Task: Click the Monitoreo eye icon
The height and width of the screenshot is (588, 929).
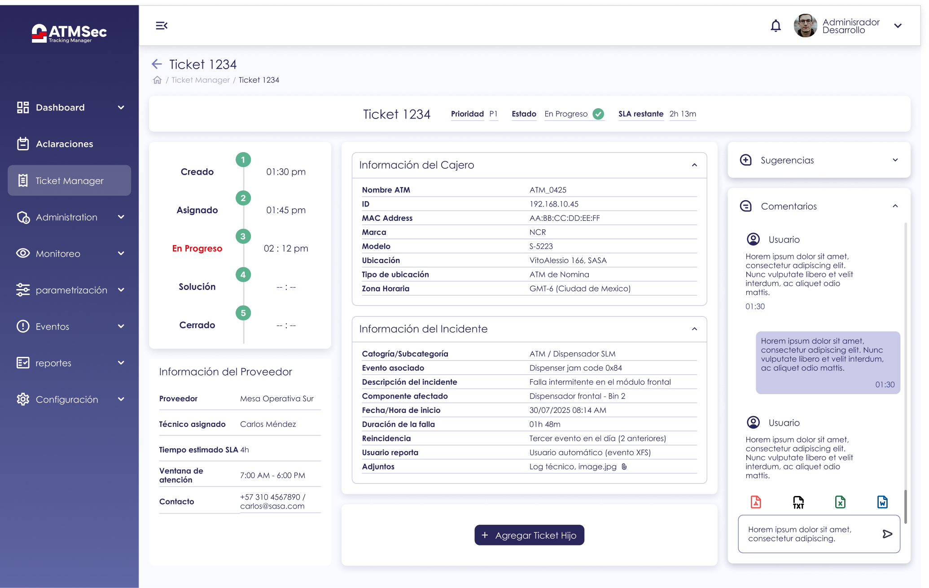Action: coord(23,253)
